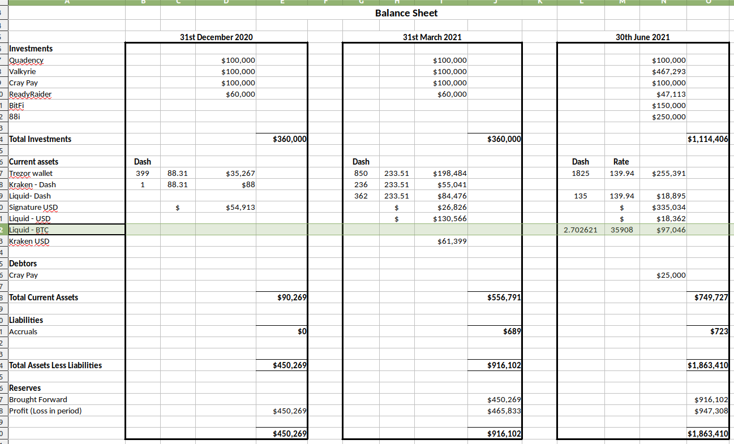Select the Accruals row label

(x=23, y=331)
